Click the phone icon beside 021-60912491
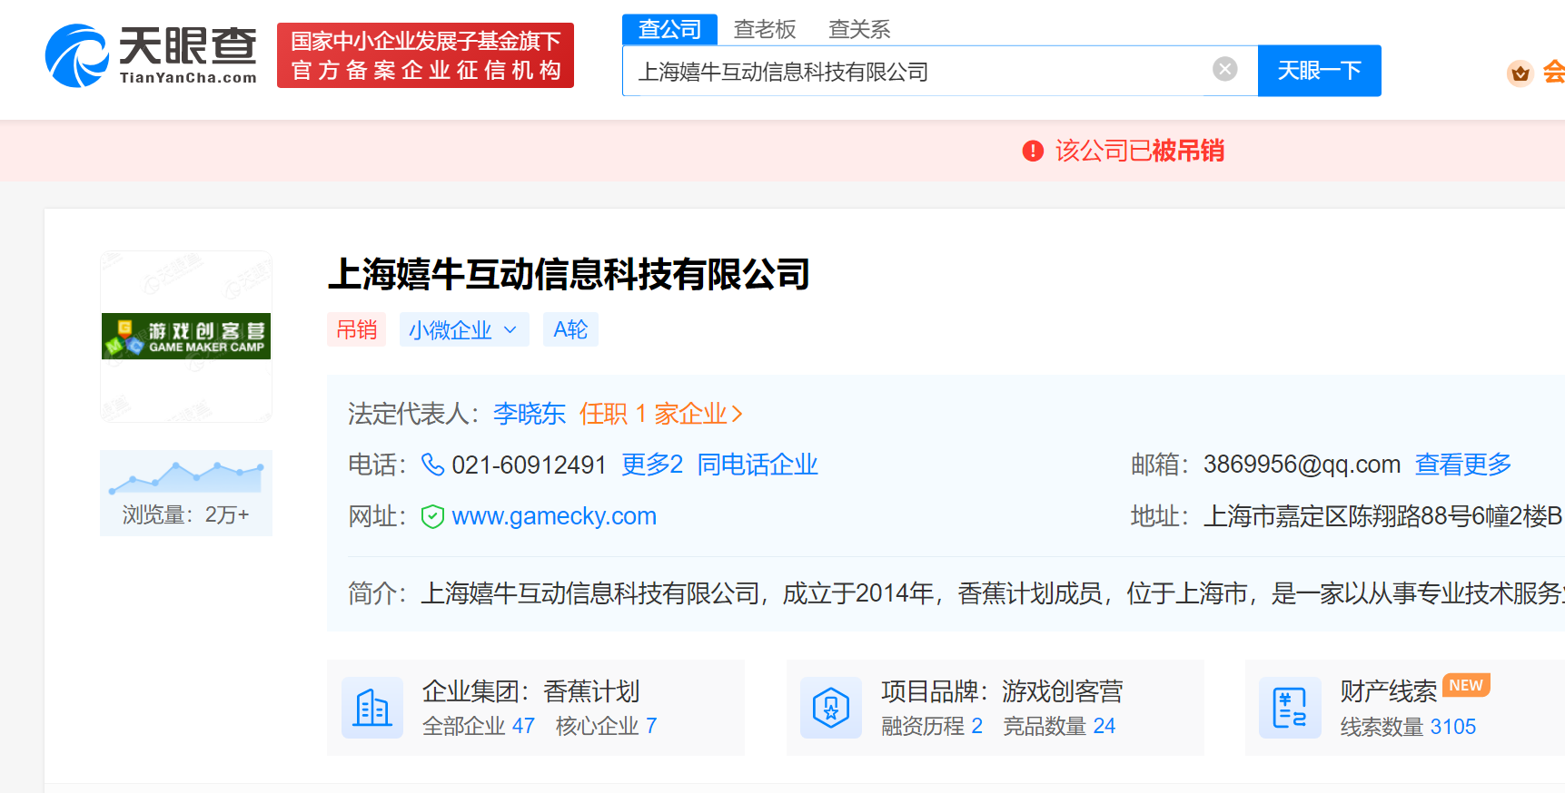This screenshot has height=793, width=1565. [432, 465]
